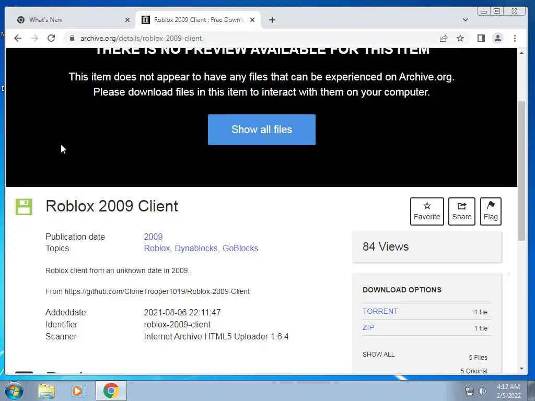Image resolution: width=535 pixels, height=401 pixels.
Task: Click the TORRENT download option
Action: pyautogui.click(x=380, y=311)
